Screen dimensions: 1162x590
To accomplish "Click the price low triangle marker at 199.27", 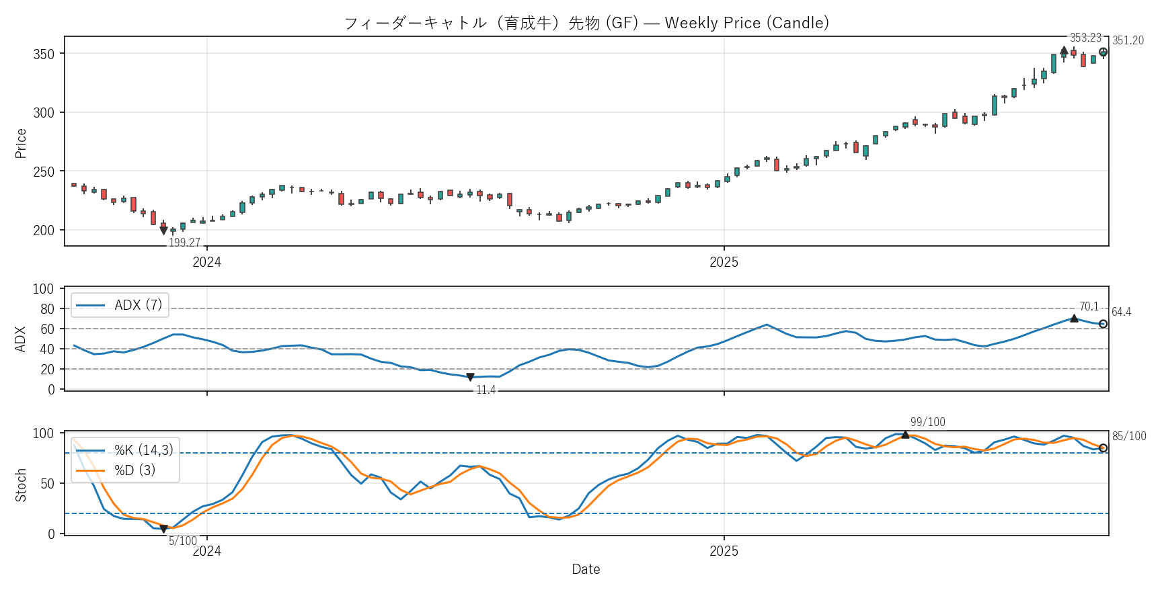I will tap(163, 230).
